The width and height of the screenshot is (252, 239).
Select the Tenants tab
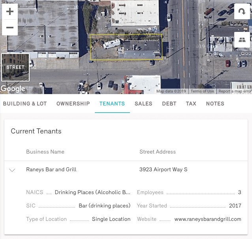(x=112, y=104)
